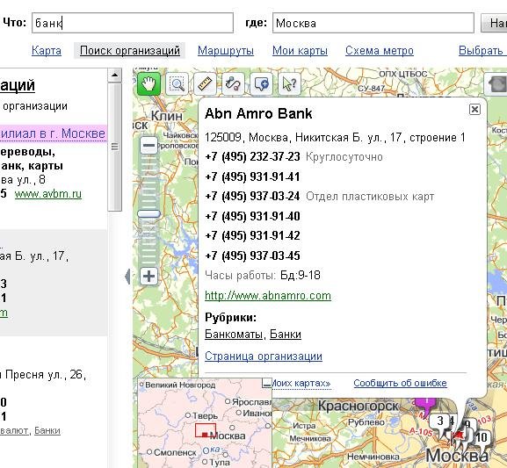
Task: Select the add placemark tool
Action: click(x=261, y=84)
